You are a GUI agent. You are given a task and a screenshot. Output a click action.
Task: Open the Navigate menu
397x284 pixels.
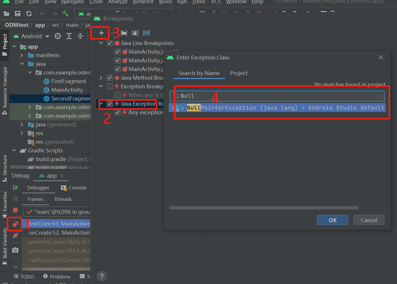[x=73, y=2]
